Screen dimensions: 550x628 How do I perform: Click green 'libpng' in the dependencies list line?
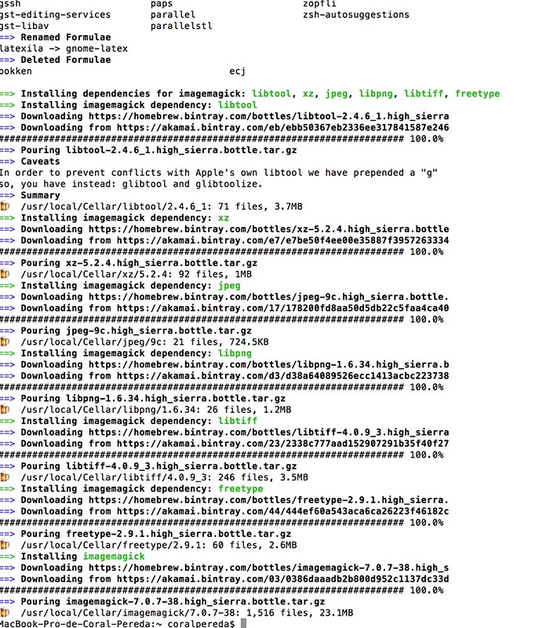pyautogui.click(x=376, y=93)
